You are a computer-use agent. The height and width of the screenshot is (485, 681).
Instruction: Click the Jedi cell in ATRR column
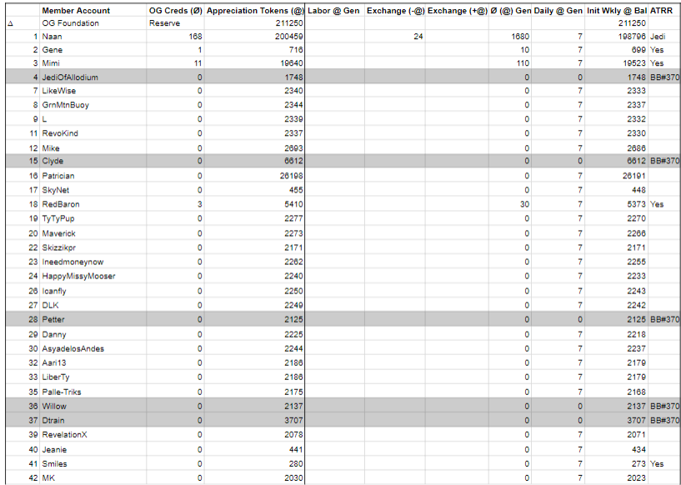[x=664, y=37]
